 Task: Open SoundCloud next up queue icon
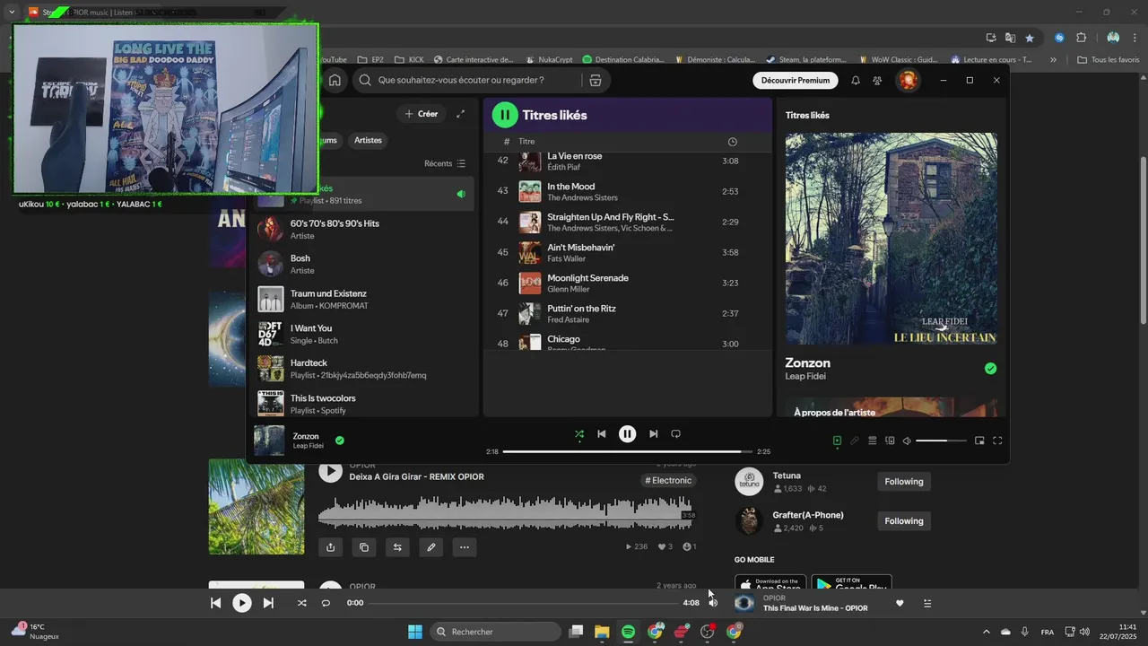point(927,603)
